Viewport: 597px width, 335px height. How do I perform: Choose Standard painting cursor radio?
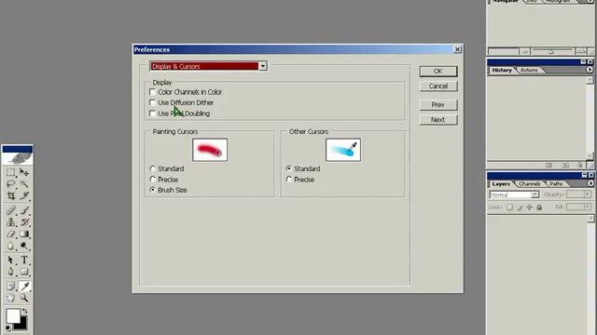[x=153, y=168]
